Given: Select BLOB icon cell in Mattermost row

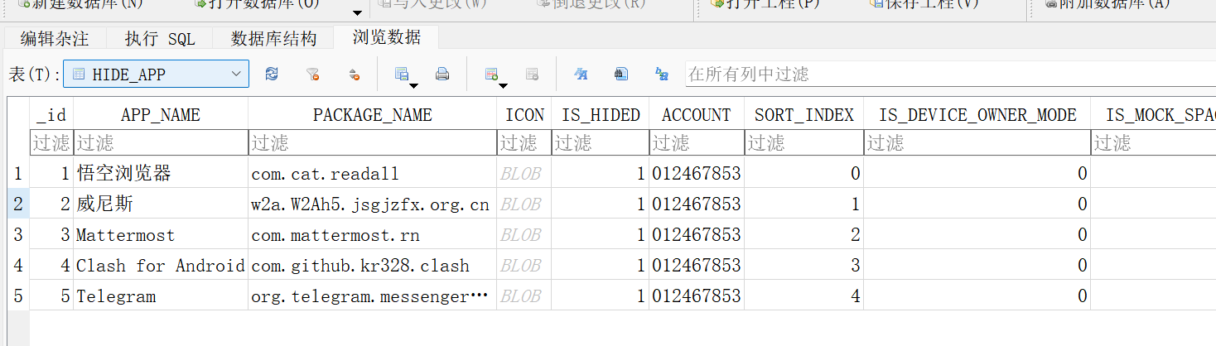Looking at the screenshot, I should pos(524,235).
